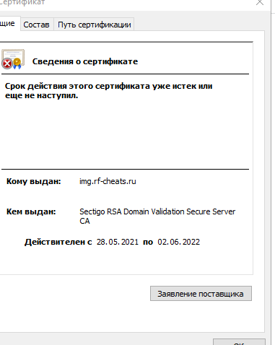Click the Действителен с label

58,242
